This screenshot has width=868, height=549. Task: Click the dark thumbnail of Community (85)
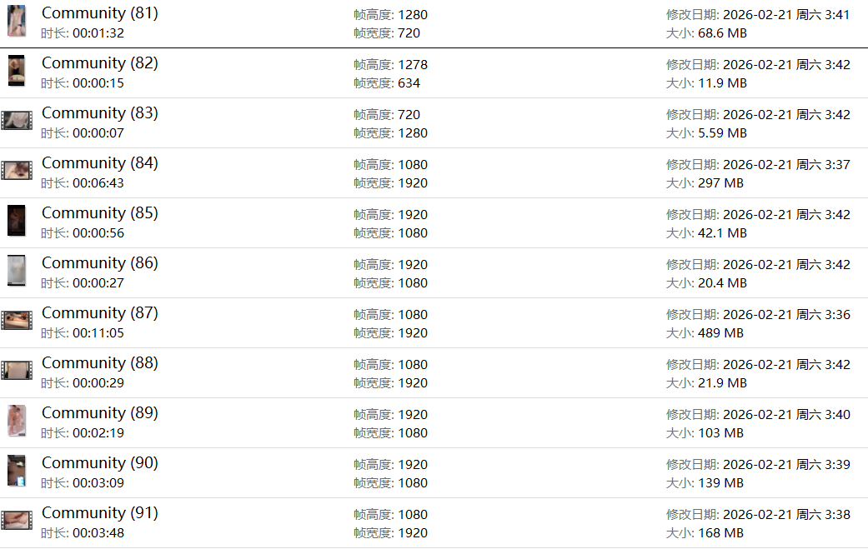click(x=17, y=221)
